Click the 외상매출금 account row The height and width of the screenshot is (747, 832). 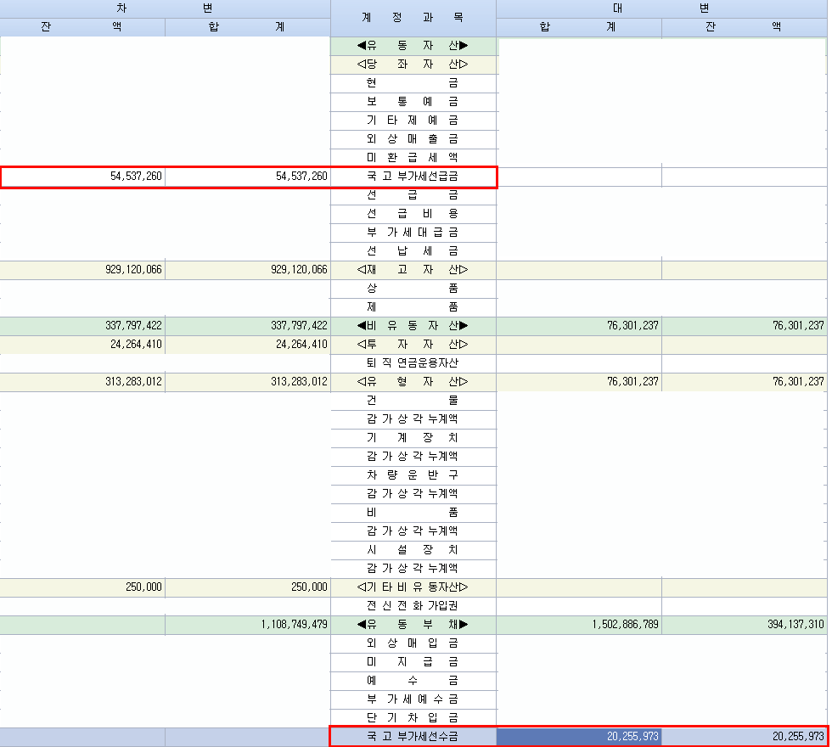pos(413,139)
